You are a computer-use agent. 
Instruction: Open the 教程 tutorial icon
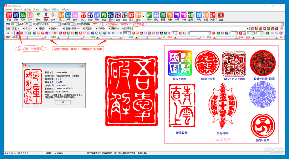click(205, 16)
